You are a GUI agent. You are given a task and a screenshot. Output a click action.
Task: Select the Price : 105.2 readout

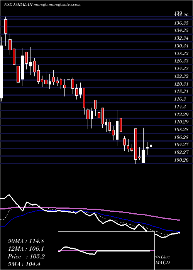click(x=26, y=256)
